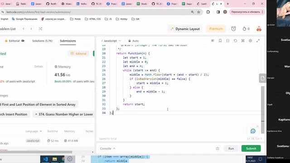Viewport: 290px width, 163px height.
Task: Click the curly braces icon in editor toolbar
Action: coord(227,41)
